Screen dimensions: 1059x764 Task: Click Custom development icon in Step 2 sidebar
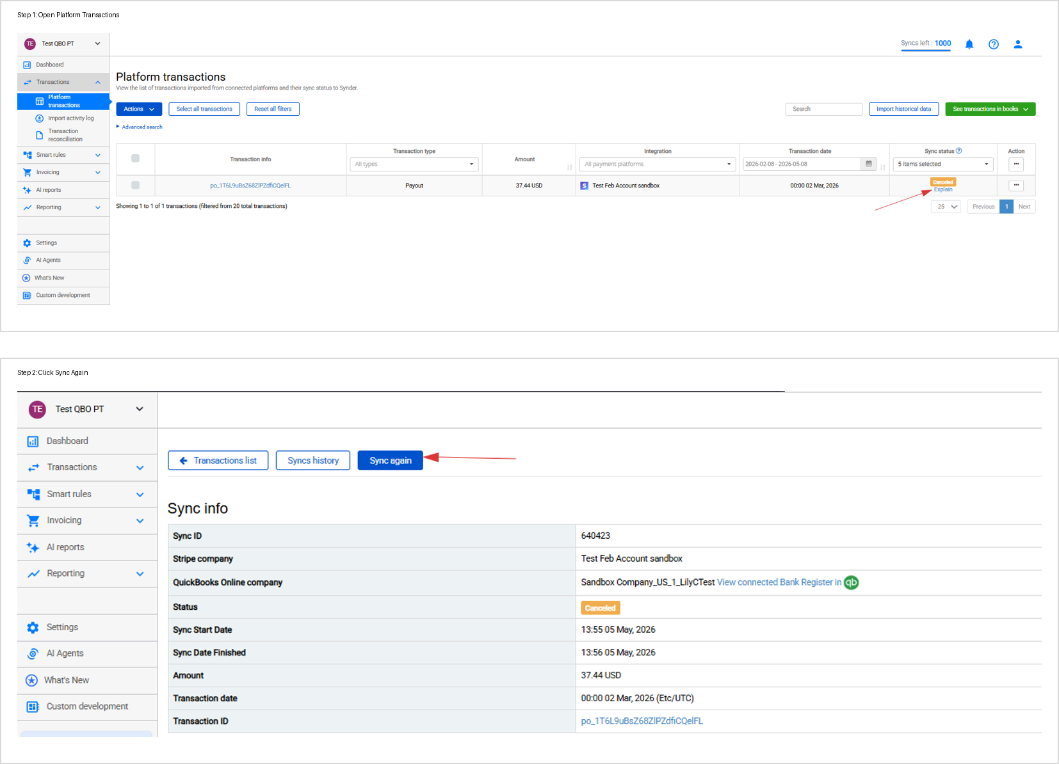pos(33,706)
